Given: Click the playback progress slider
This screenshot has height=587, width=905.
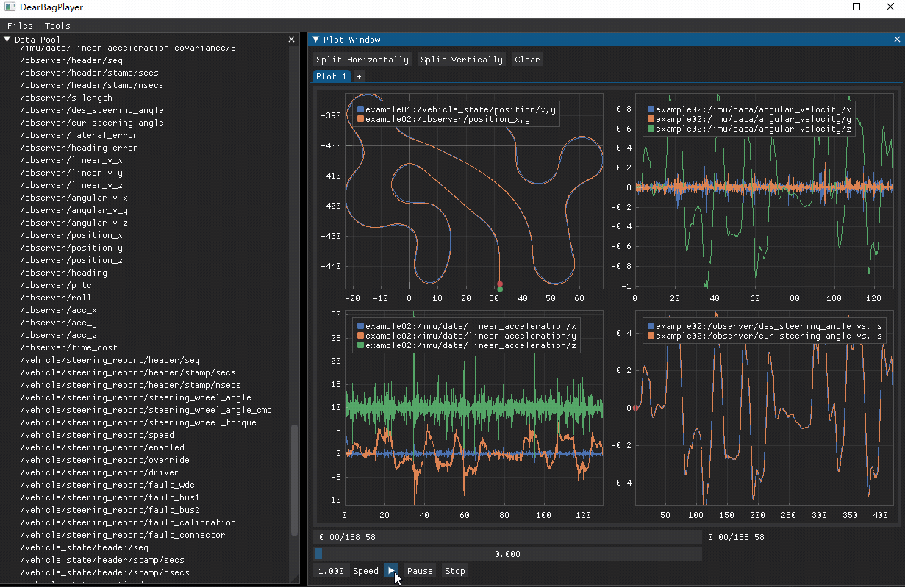Looking at the screenshot, I should 507,554.
